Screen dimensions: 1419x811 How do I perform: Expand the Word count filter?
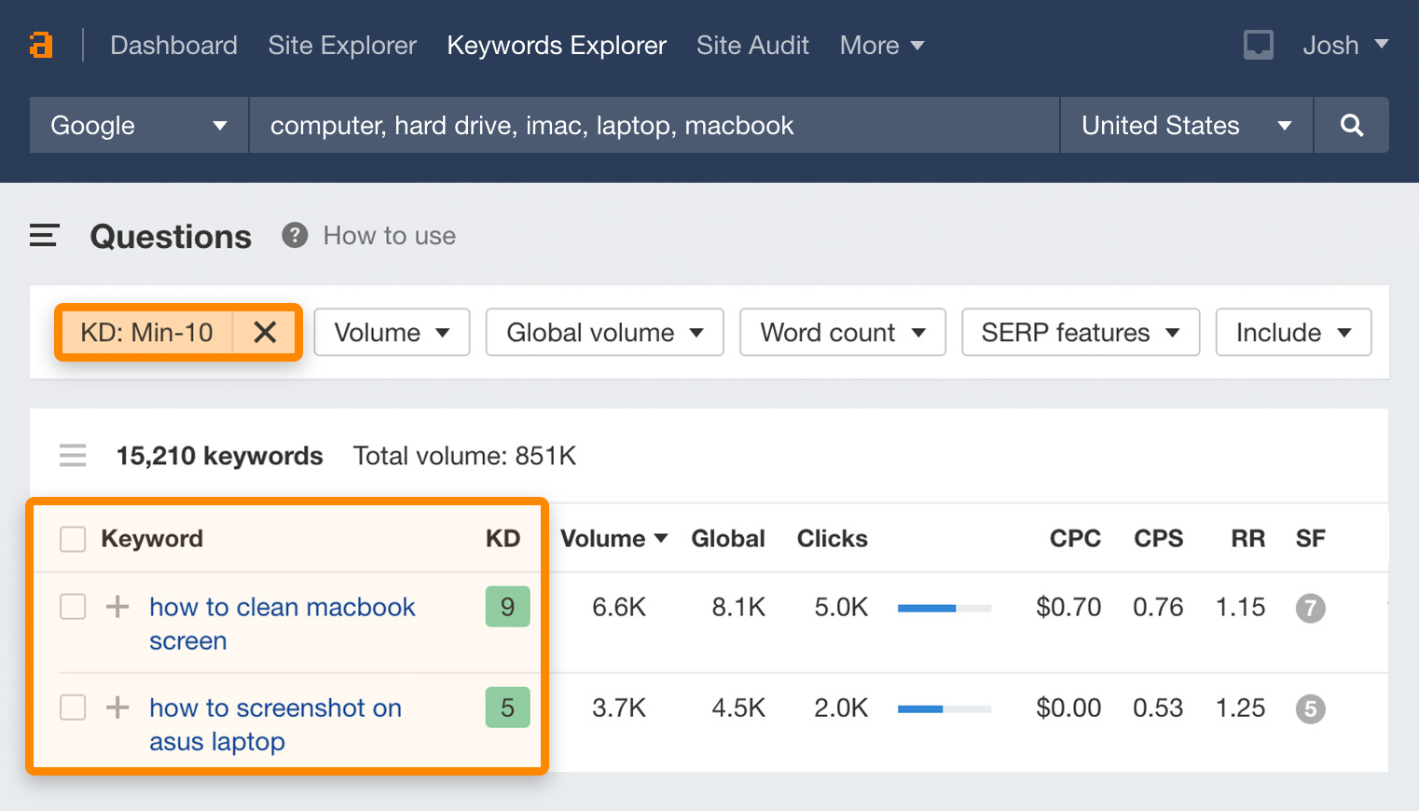pyautogui.click(x=842, y=332)
